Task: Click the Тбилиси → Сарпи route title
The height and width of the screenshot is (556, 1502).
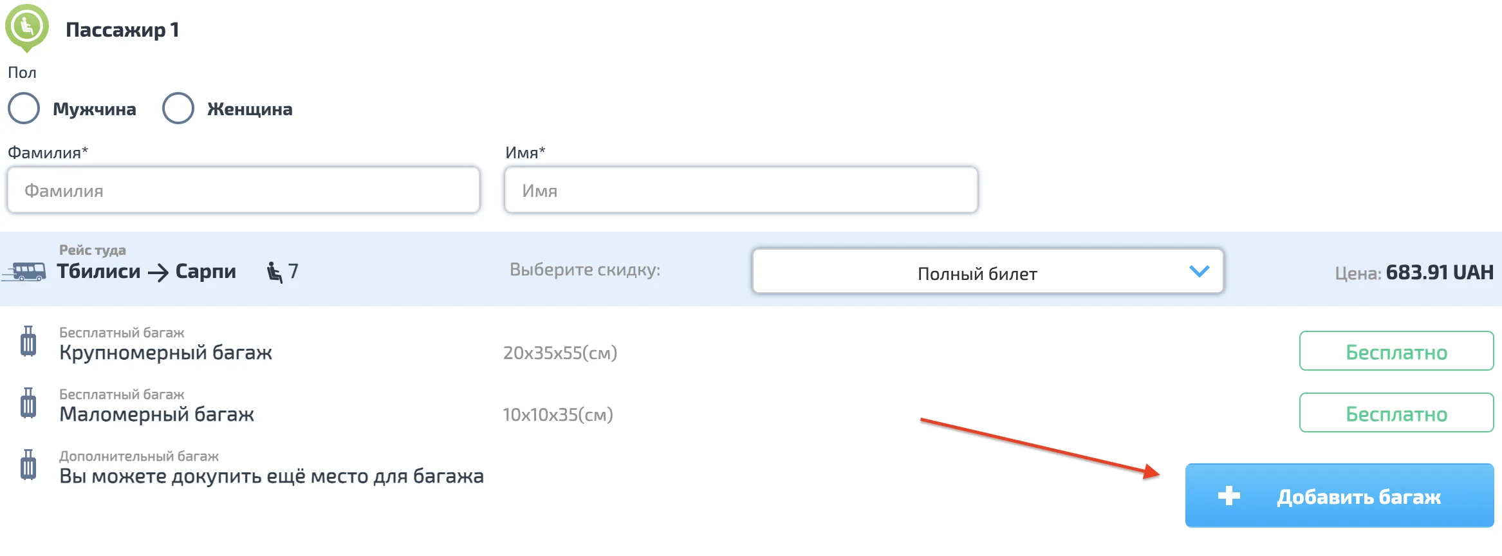Action: 146,272
